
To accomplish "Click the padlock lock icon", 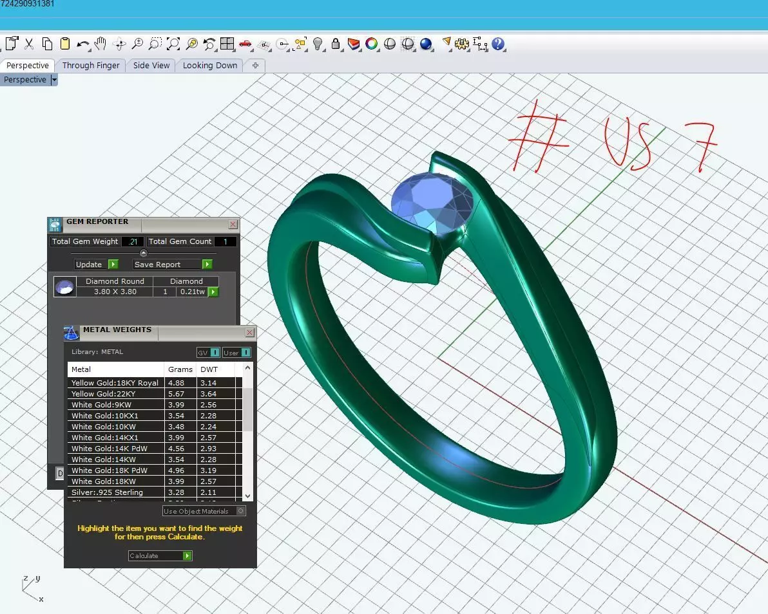I will click(x=336, y=44).
